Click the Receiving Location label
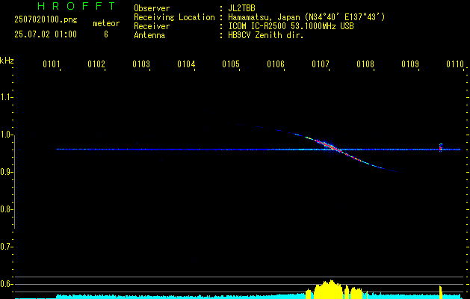 point(174,17)
